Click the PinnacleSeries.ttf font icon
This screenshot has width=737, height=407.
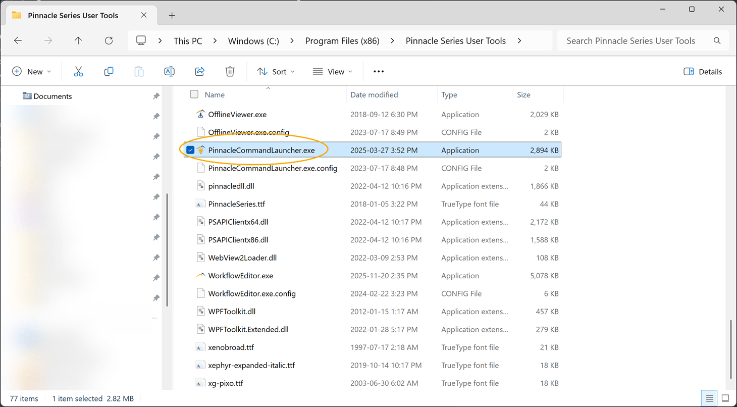[200, 204]
